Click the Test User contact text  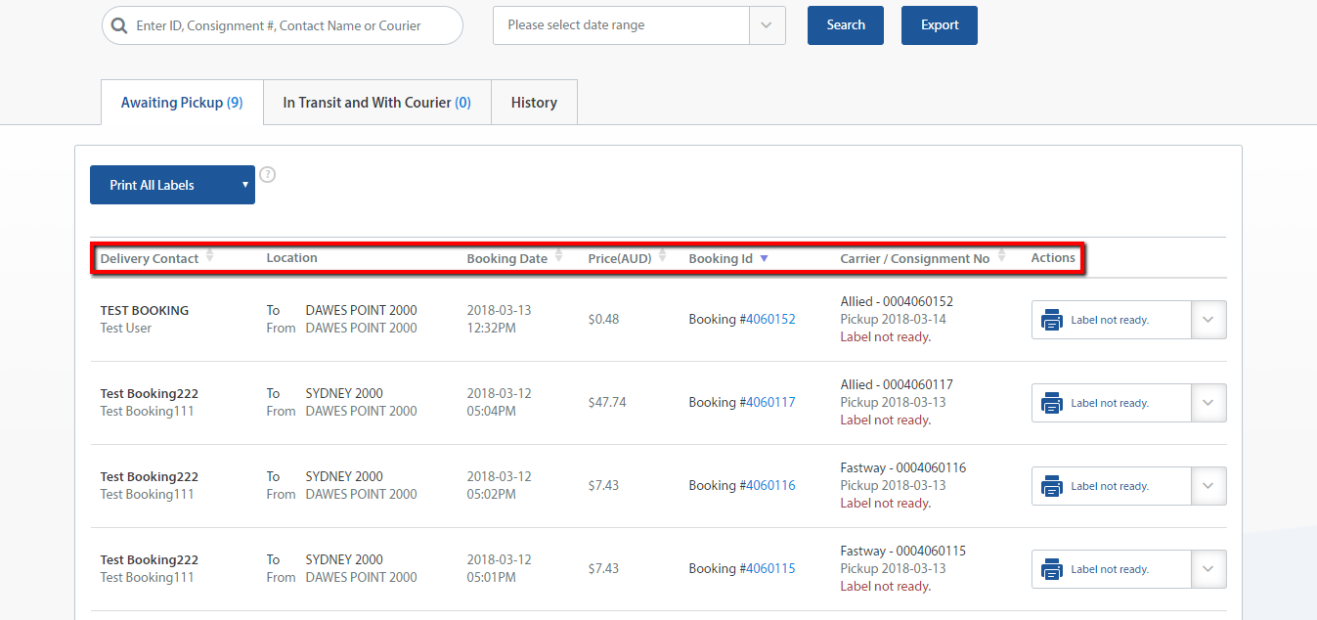[126, 329]
